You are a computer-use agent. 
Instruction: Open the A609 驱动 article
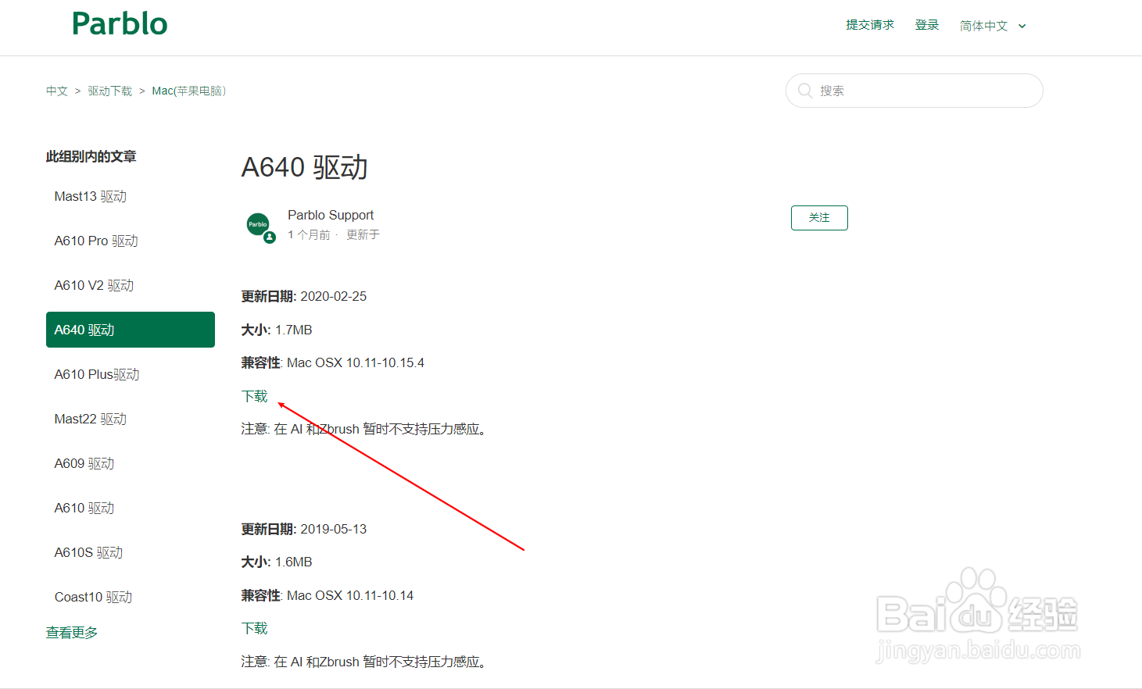tap(84, 463)
